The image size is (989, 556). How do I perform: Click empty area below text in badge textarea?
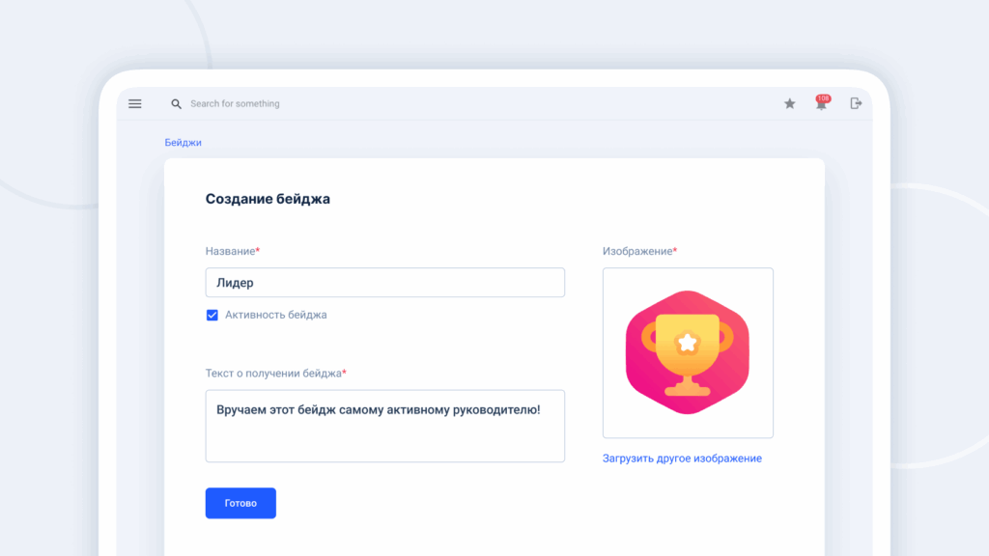384,443
